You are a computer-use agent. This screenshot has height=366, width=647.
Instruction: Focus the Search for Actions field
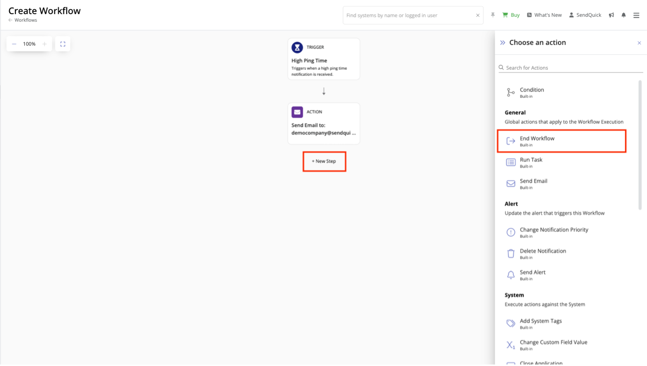(571, 67)
